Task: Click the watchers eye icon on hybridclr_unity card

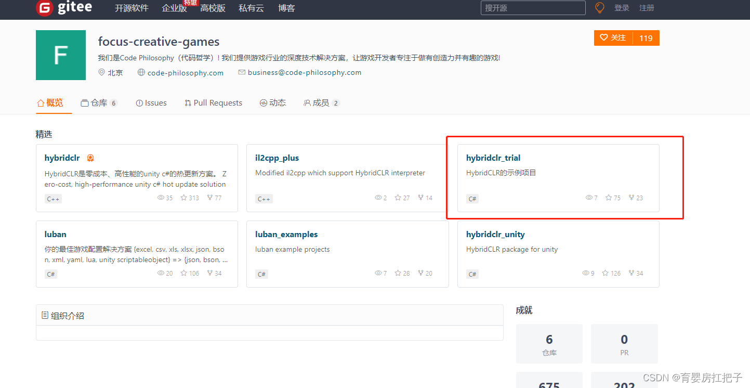Action: tap(586, 273)
